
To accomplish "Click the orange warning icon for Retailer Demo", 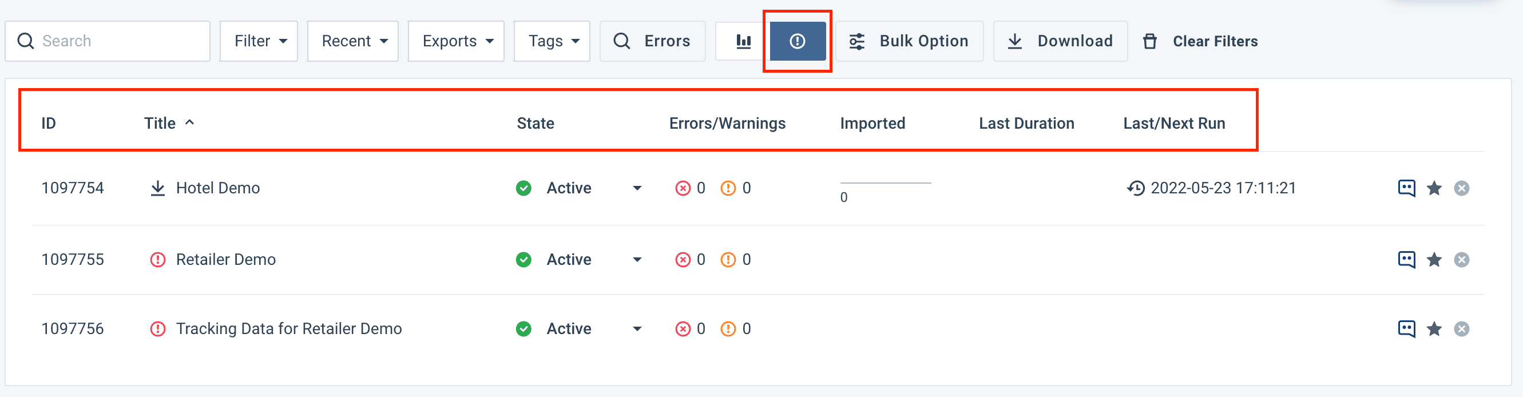I will [x=728, y=259].
